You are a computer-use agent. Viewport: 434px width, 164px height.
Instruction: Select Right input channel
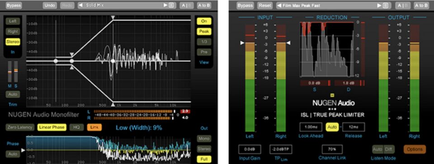coord(13,32)
